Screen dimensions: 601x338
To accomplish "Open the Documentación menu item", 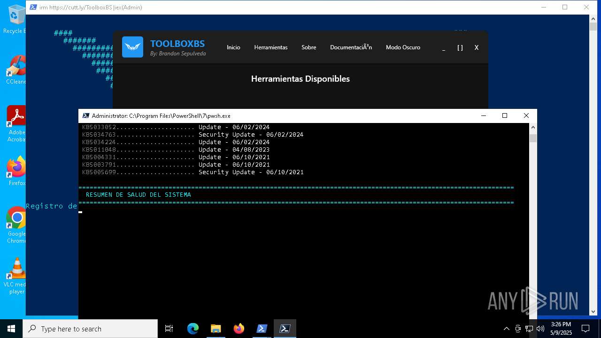I will [x=351, y=47].
